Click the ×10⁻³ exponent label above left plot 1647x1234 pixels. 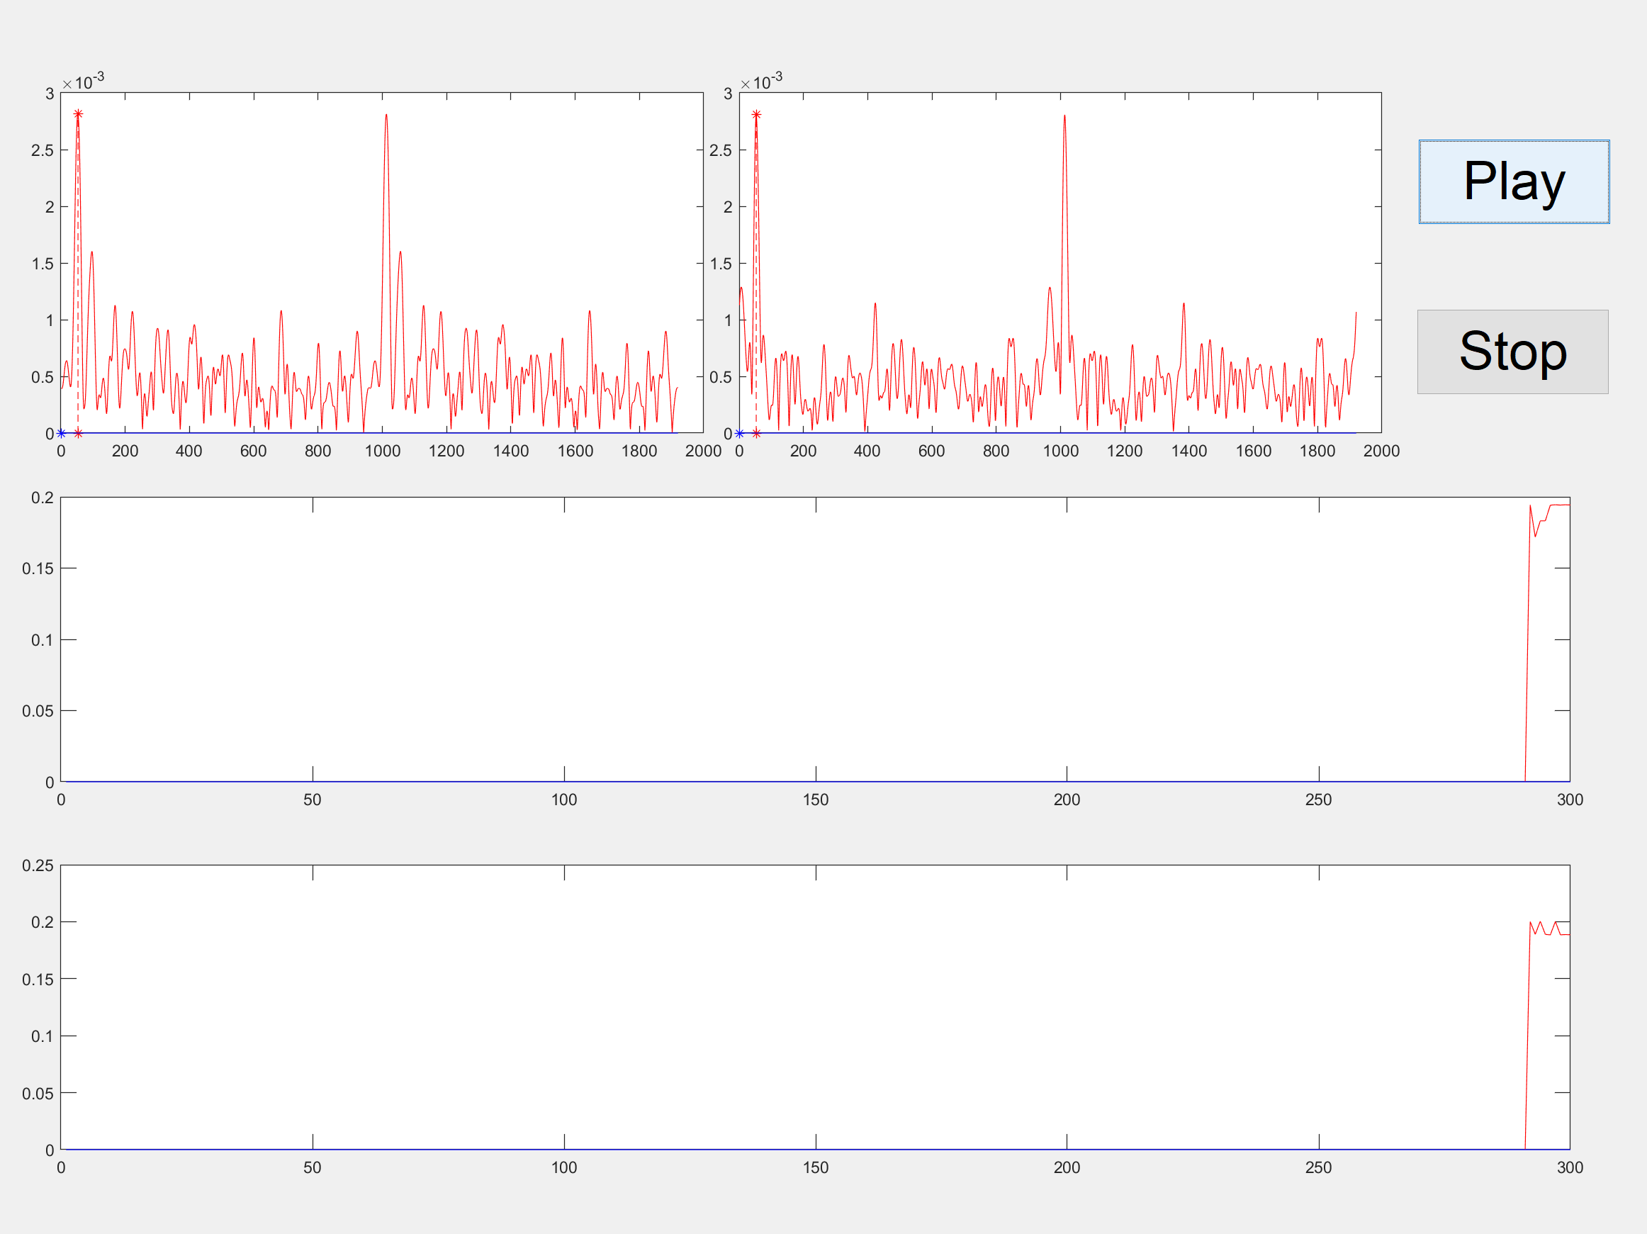click(84, 82)
